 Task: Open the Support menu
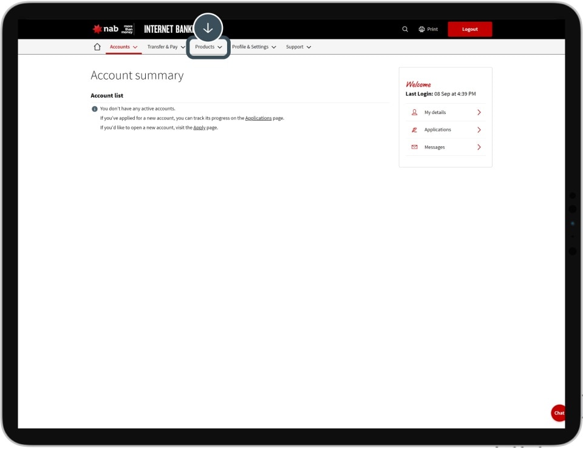pos(298,47)
